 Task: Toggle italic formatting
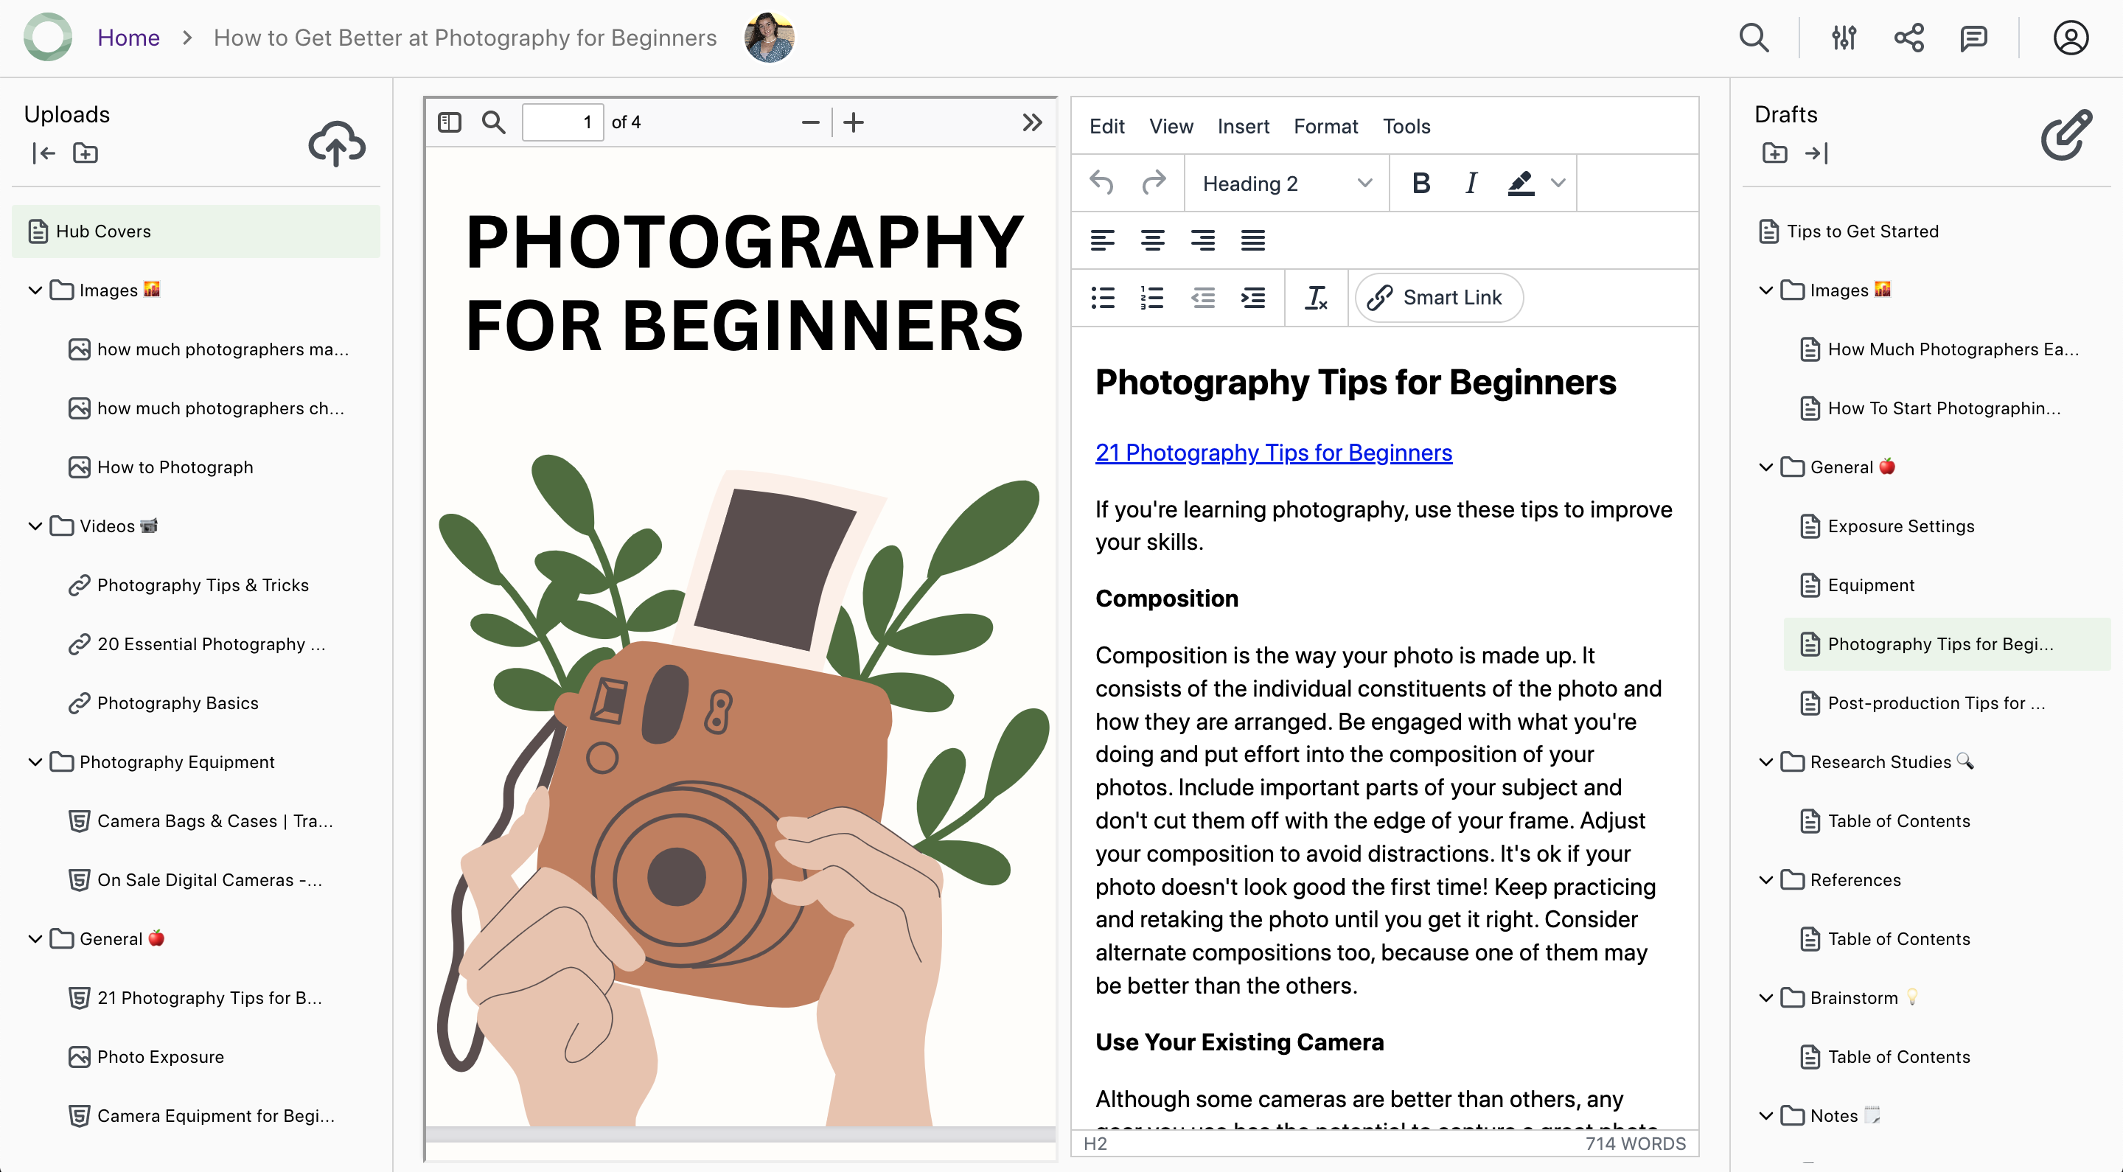[x=1471, y=183]
